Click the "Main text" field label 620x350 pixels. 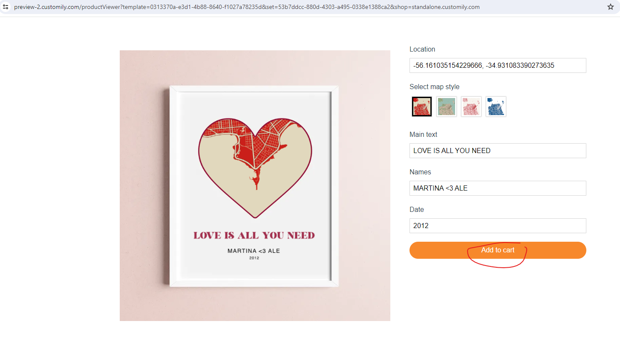click(424, 135)
